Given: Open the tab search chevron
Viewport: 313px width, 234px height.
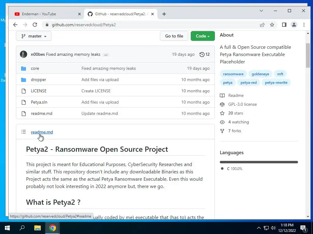Looking at the screenshot, I should [x=261, y=11].
